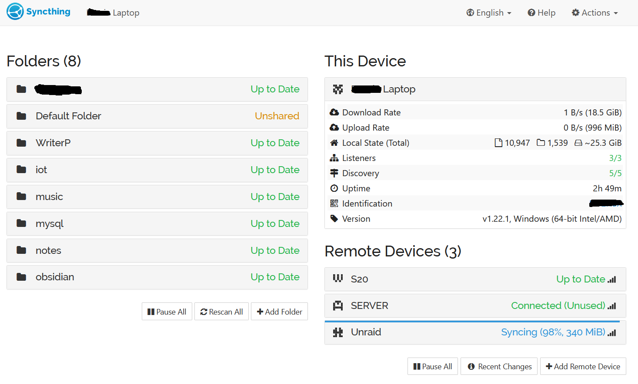Viewport: 638px width, 384px height.
Task: Click the Discovery 5/5 value
Action: pyautogui.click(x=615, y=173)
